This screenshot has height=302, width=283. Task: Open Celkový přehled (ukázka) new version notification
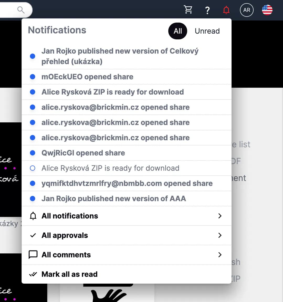[120, 56]
